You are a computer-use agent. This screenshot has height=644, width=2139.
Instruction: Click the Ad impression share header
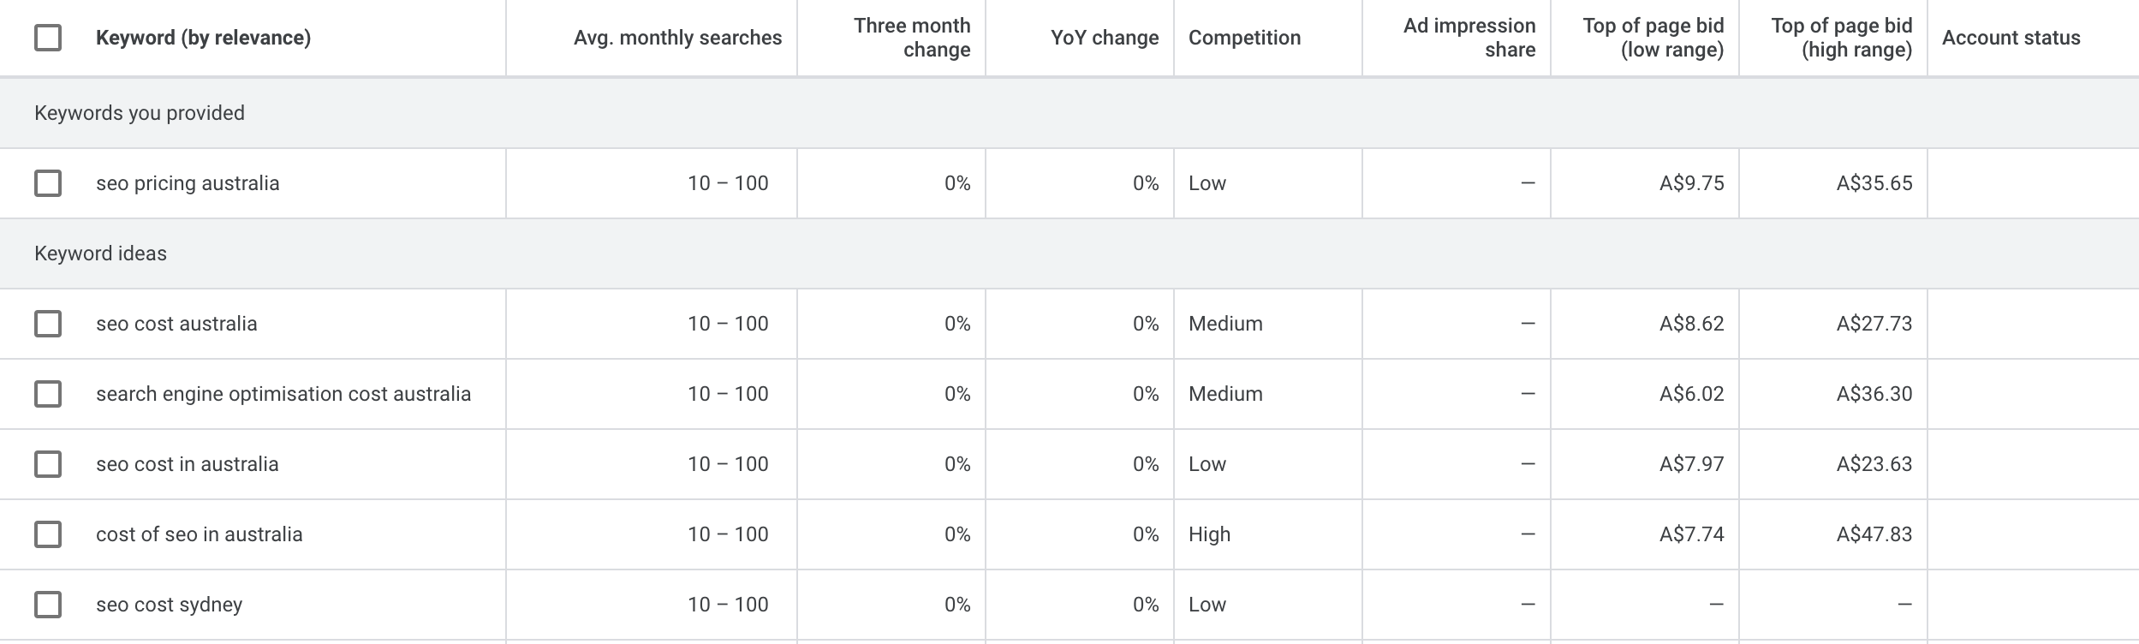coord(1469,38)
